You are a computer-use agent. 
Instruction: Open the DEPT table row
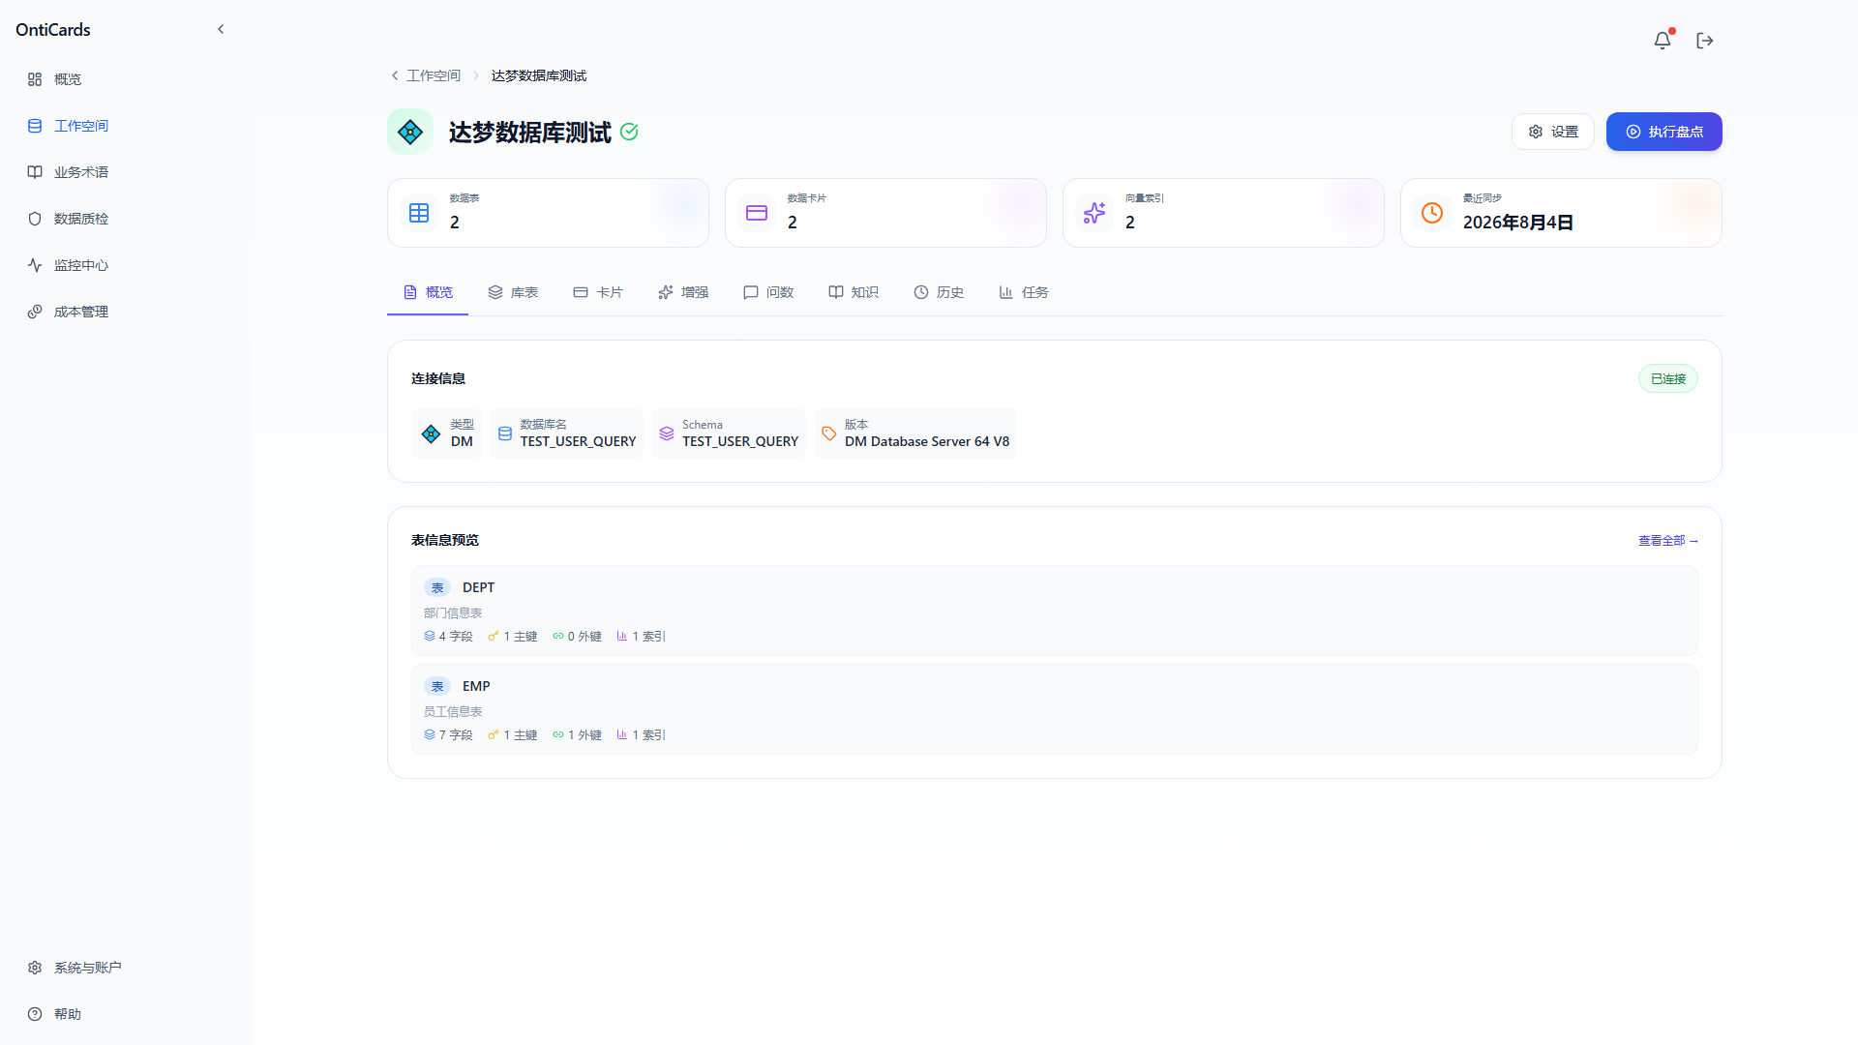coord(1055,611)
